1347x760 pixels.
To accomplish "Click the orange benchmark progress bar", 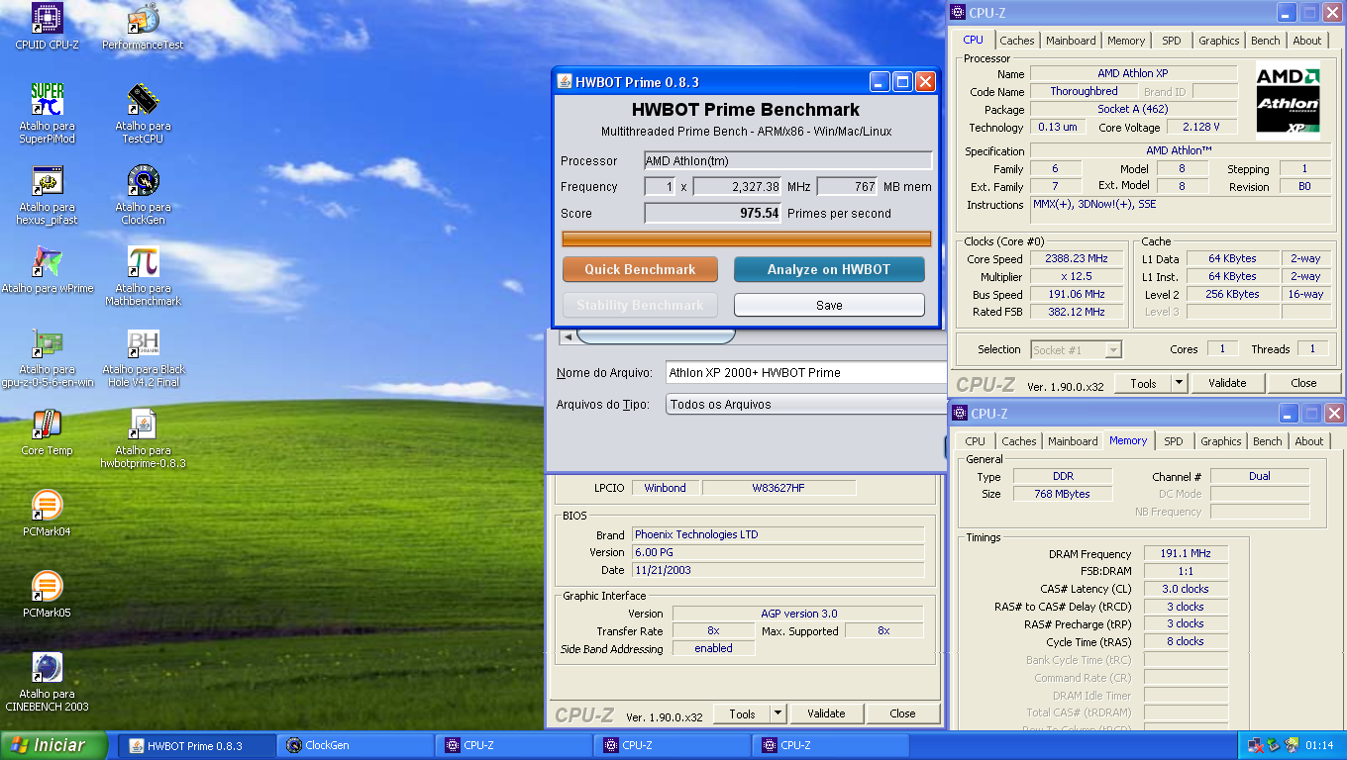I will 747,238.
